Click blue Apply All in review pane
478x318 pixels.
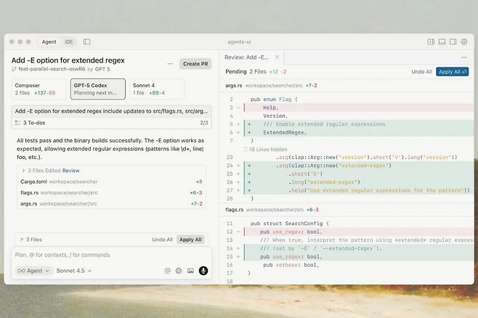point(452,72)
